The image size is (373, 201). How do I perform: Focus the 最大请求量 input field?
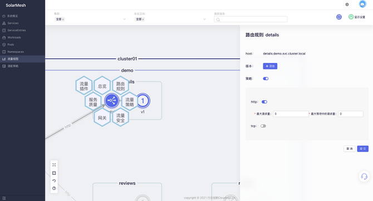[291, 114]
